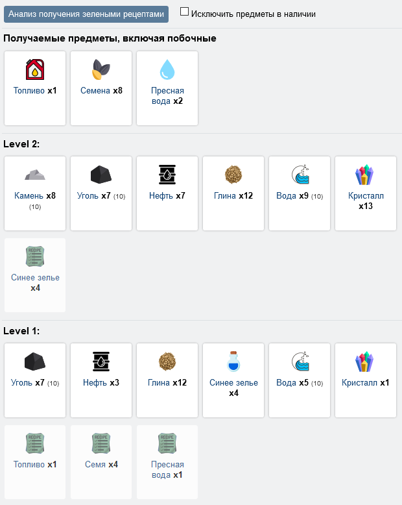Click the recipe icon above Синее зелье x4
Image resolution: width=402 pixels, height=505 pixels.
35,256
